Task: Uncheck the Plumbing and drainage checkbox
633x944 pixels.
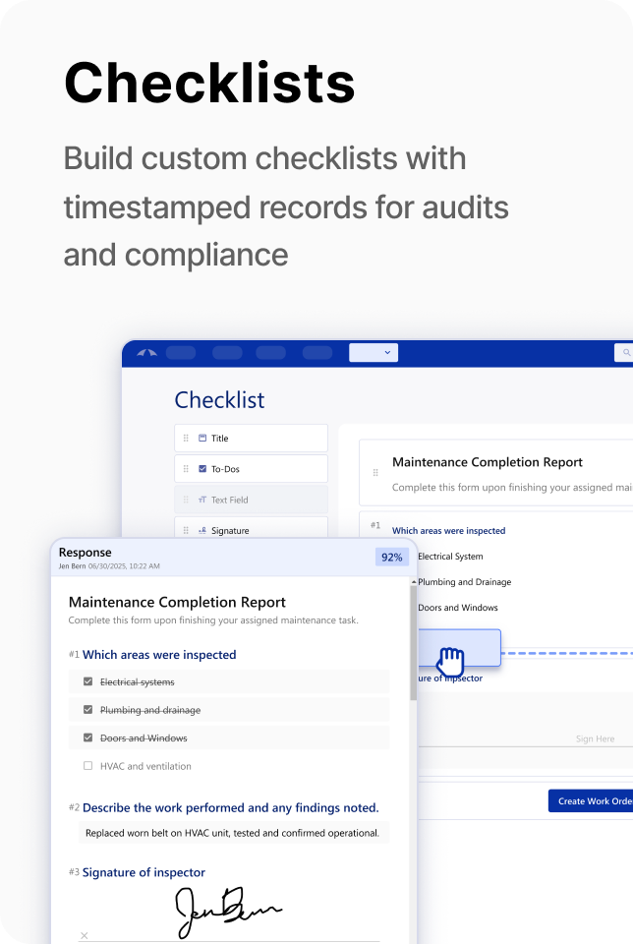Action: [87, 710]
